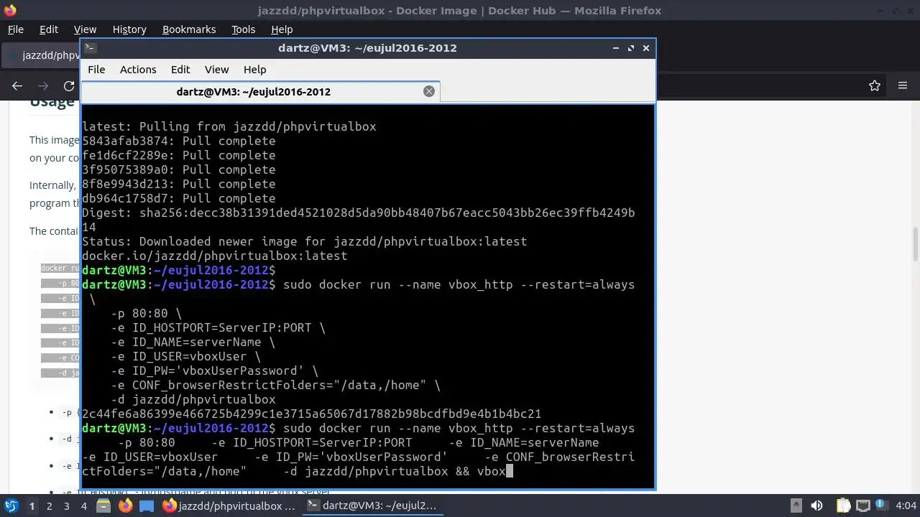Open Firefox's View menu
920x517 pixels.
85,29
